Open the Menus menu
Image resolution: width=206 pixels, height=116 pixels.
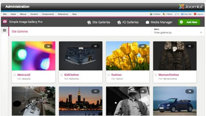[23, 14]
